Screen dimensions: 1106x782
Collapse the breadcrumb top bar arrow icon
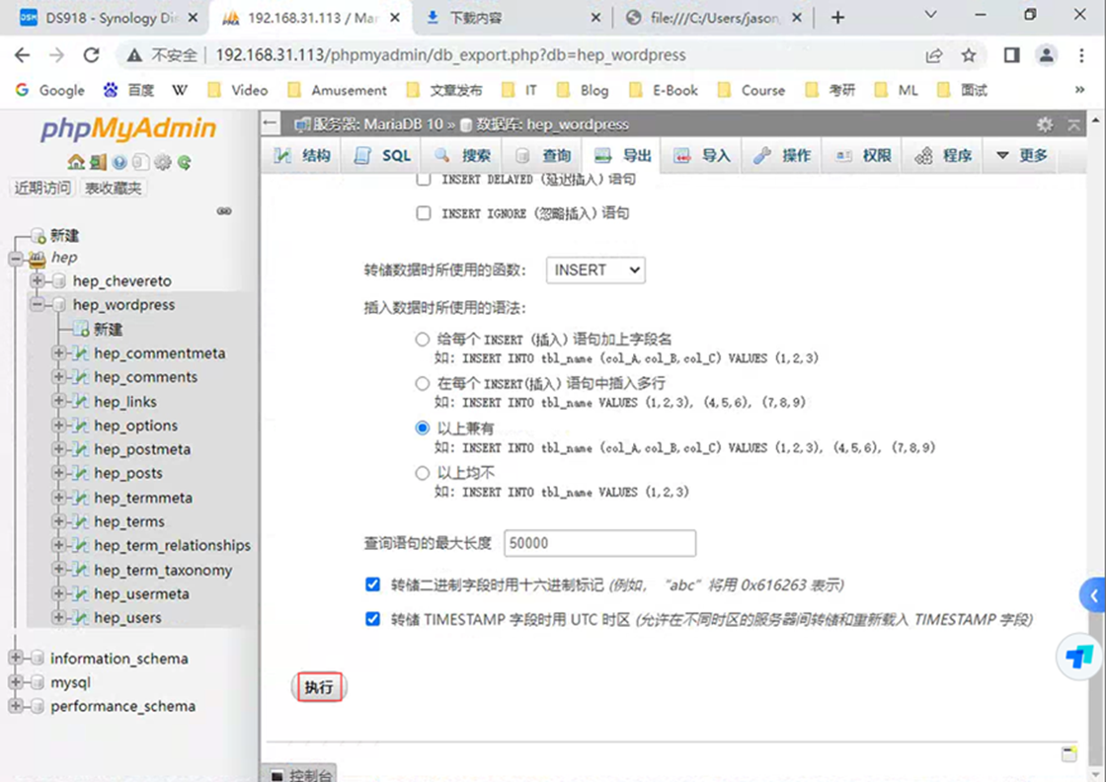1073,124
